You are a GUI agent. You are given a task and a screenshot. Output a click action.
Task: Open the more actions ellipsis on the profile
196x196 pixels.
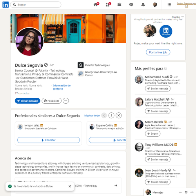click(66, 101)
